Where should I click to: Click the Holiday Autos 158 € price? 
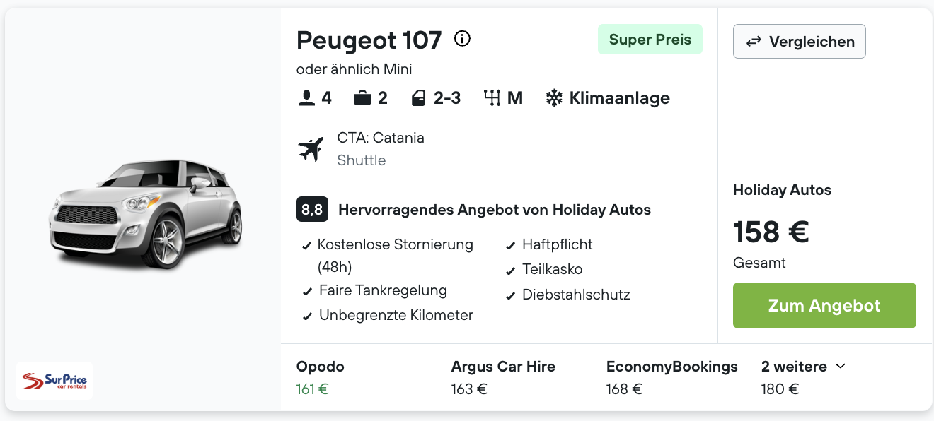[x=771, y=232]
